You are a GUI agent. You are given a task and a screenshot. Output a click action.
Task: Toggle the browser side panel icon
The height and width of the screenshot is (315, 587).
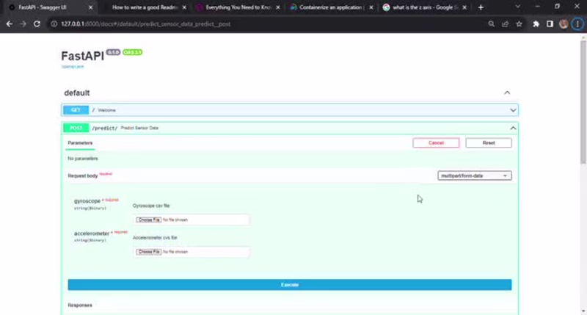550,24
